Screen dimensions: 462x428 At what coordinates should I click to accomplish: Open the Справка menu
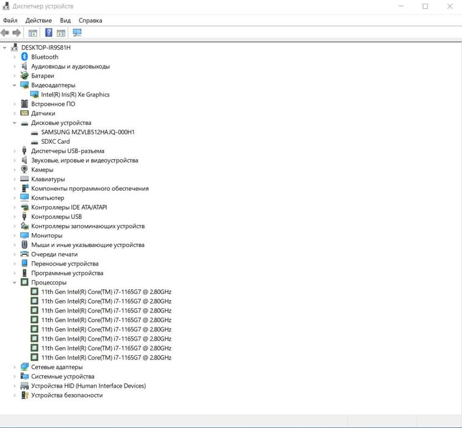(x=90, y=20)
